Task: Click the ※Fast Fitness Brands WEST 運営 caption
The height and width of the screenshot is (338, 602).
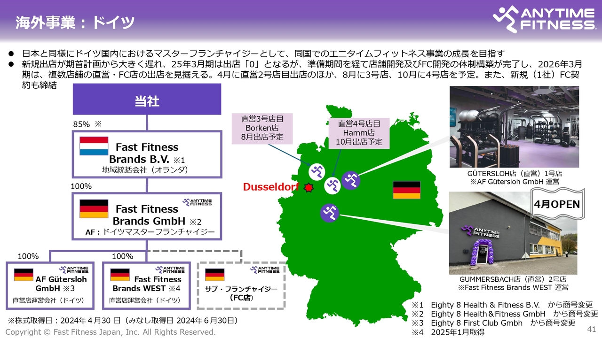Action: coord(513,287)
